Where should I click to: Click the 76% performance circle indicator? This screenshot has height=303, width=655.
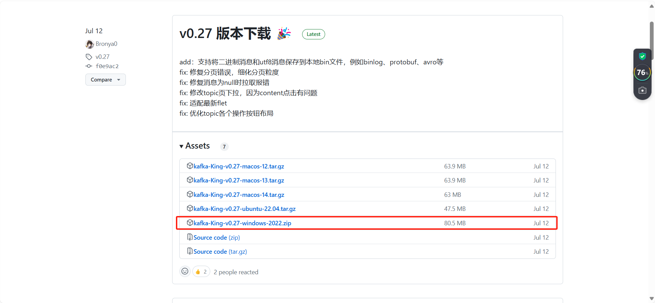642,73
